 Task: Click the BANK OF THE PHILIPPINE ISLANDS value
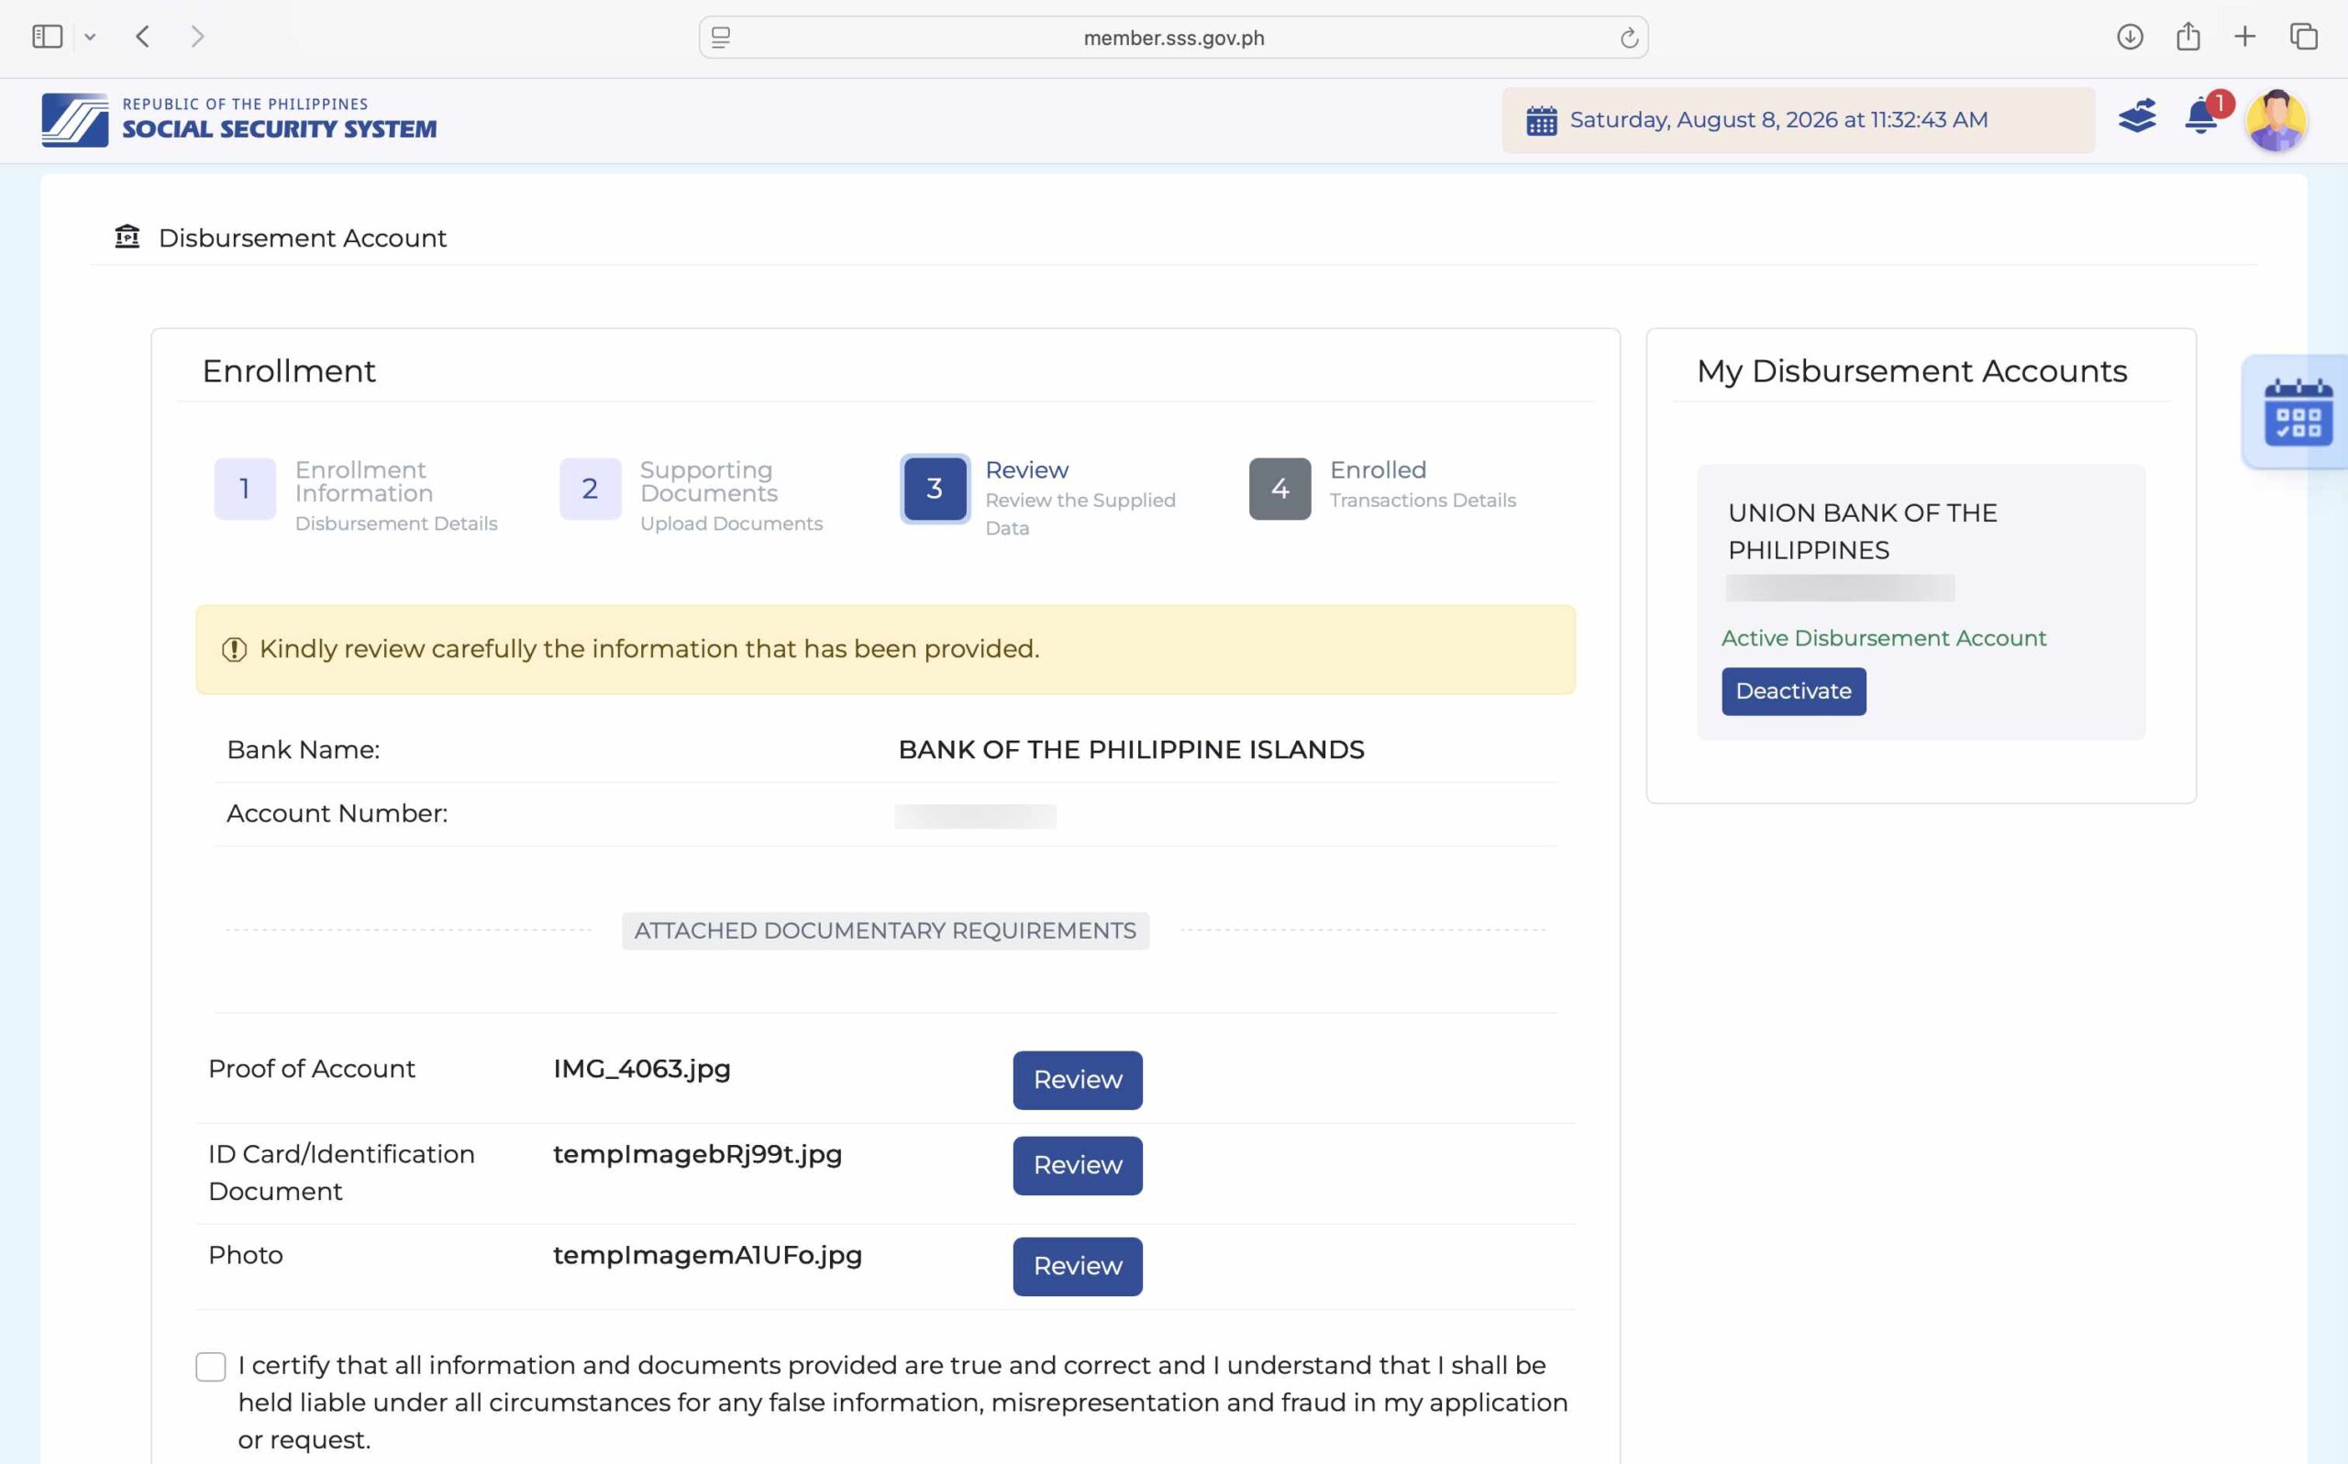[1130, 750]
